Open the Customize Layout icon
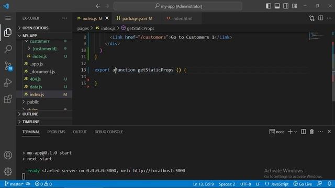 click(x=294, y=6)
